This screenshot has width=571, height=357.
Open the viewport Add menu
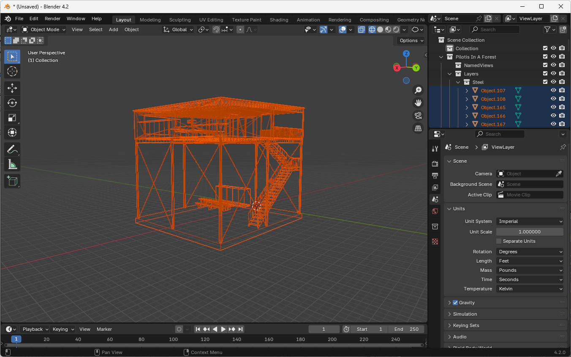coord(113,30)
